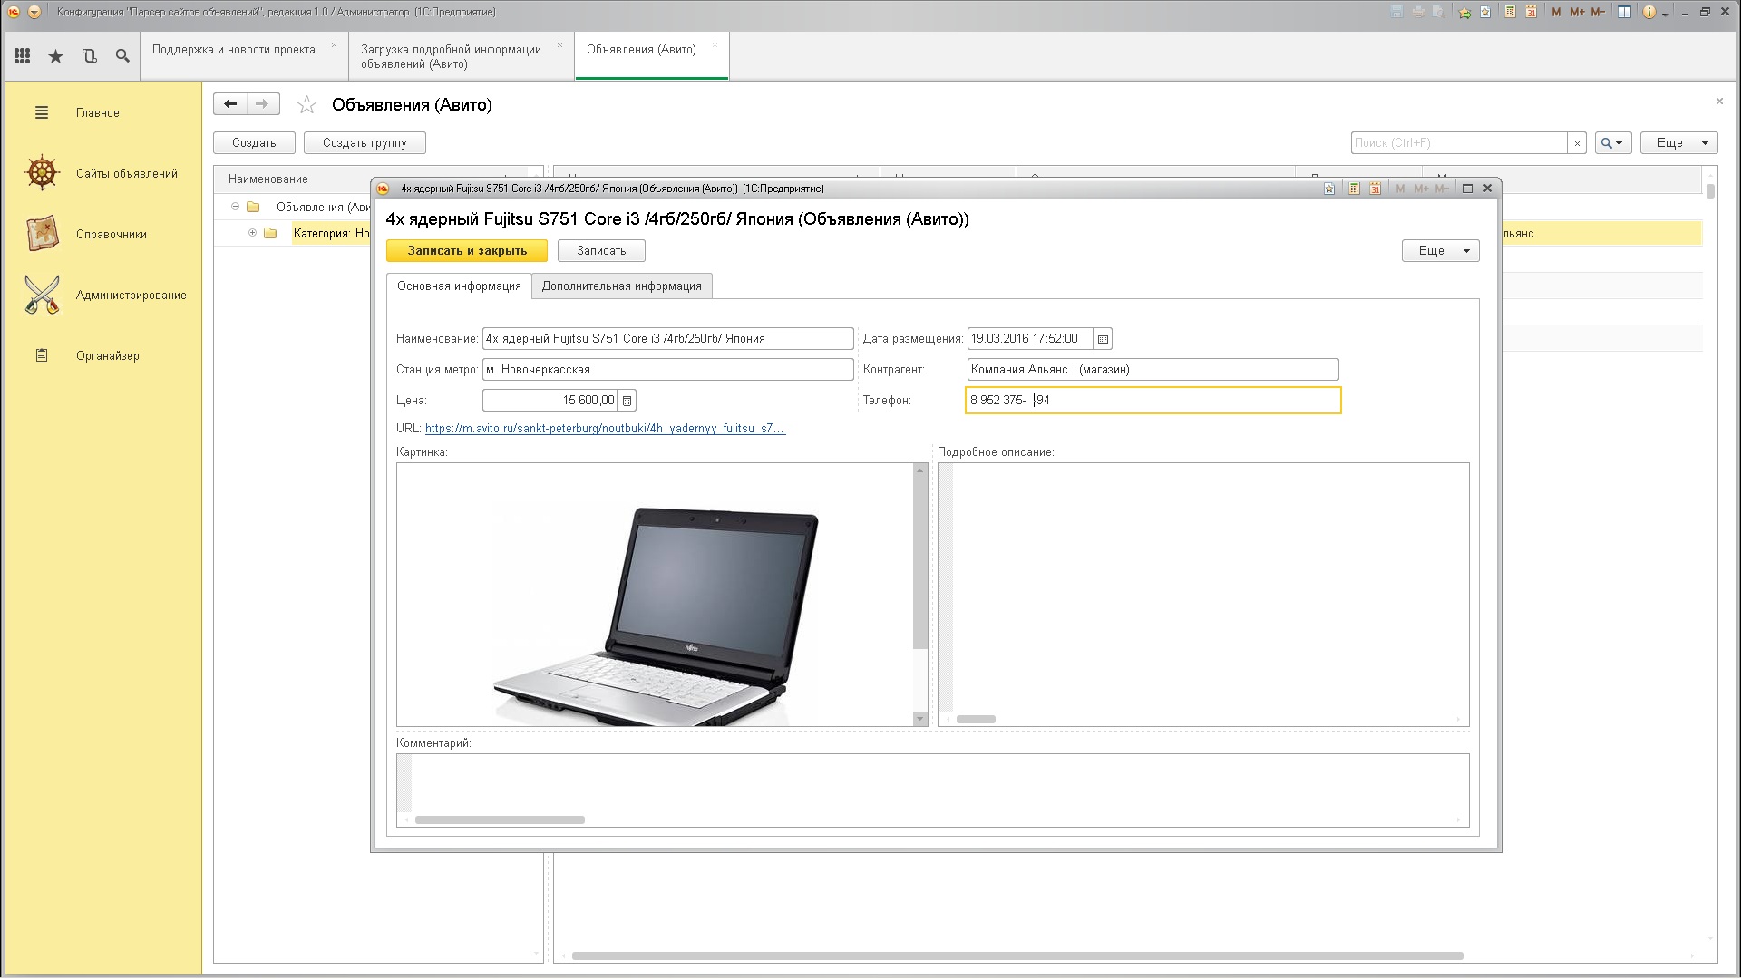Screen dimensions: 1741x979
Task: Click the Записать button
Action: point(601,251)
